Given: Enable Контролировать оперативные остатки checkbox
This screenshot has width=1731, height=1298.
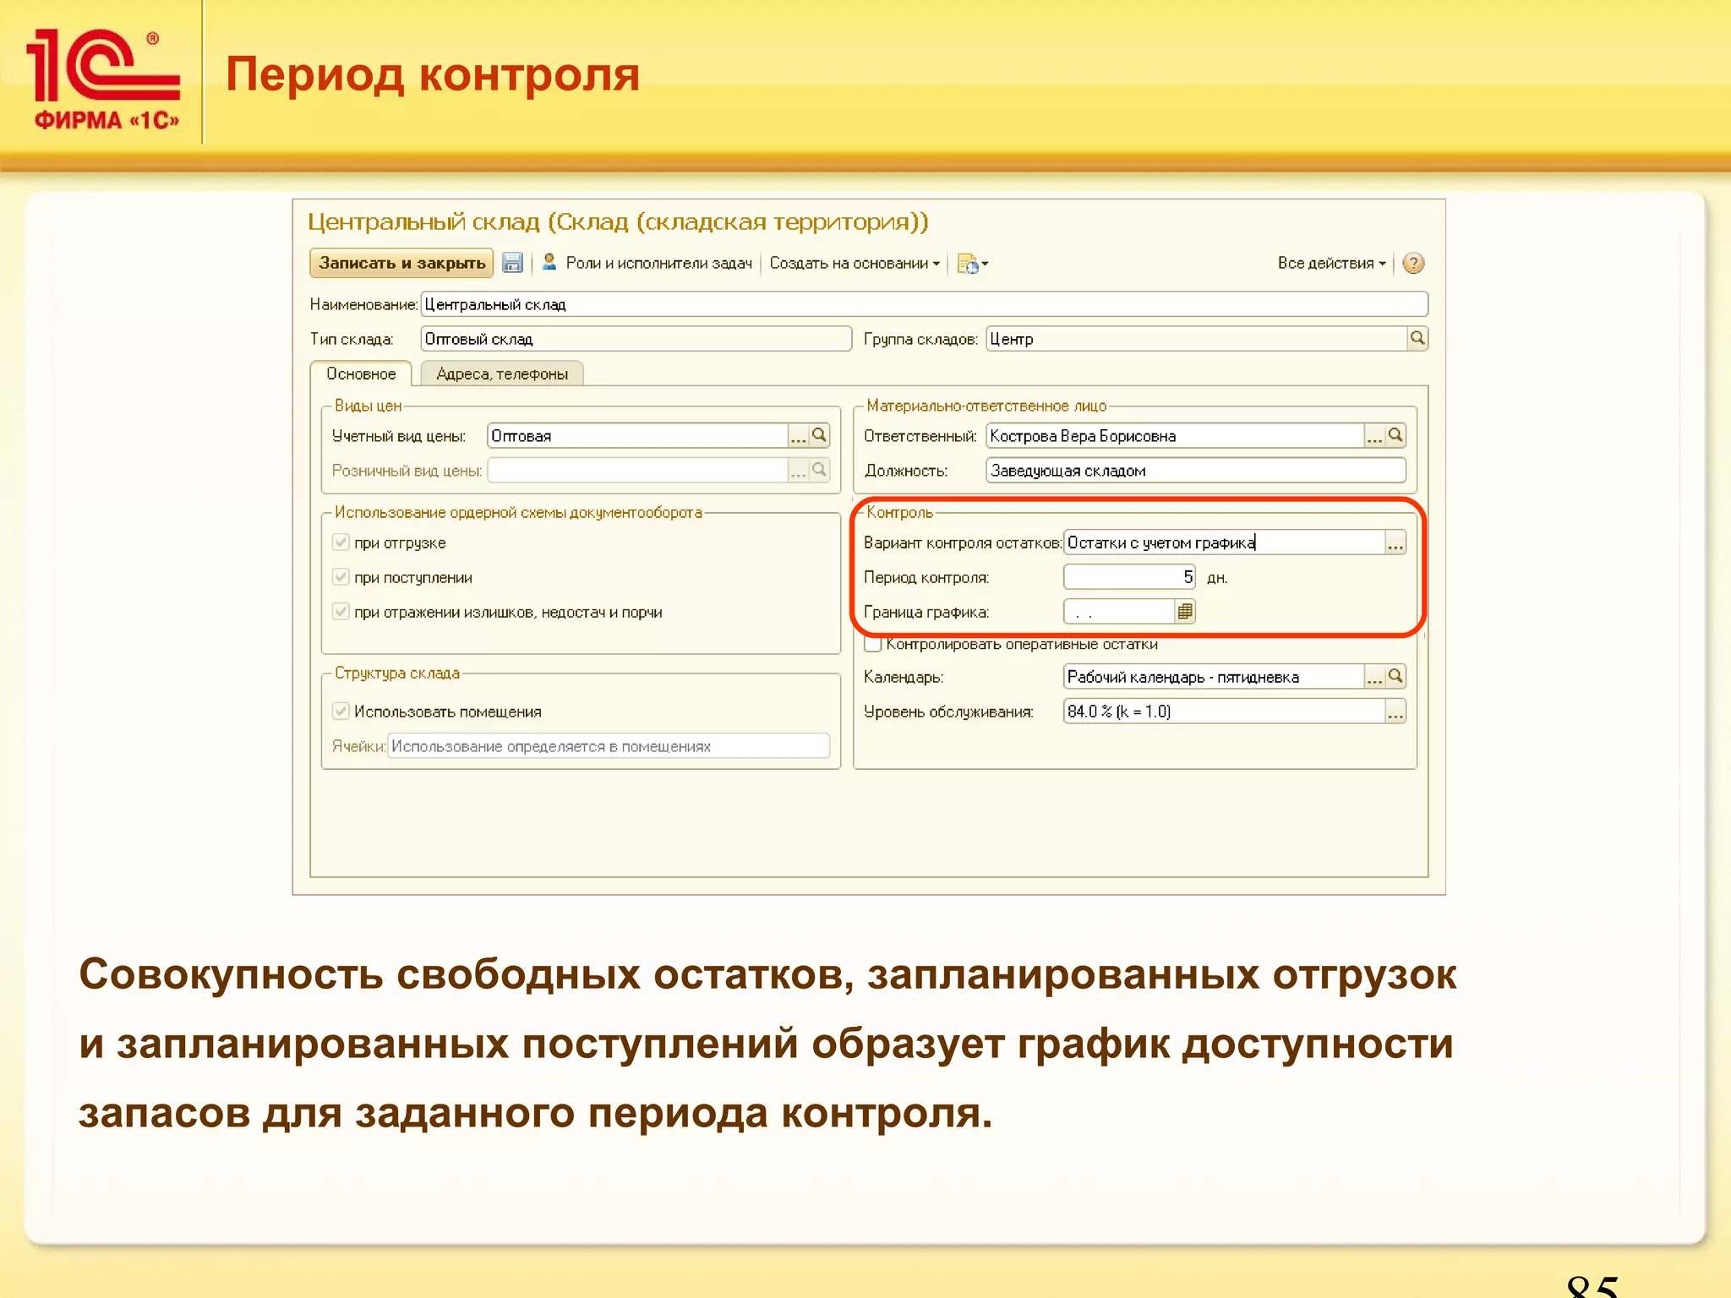Looking at the screenshot, I should tap(874, 645).
